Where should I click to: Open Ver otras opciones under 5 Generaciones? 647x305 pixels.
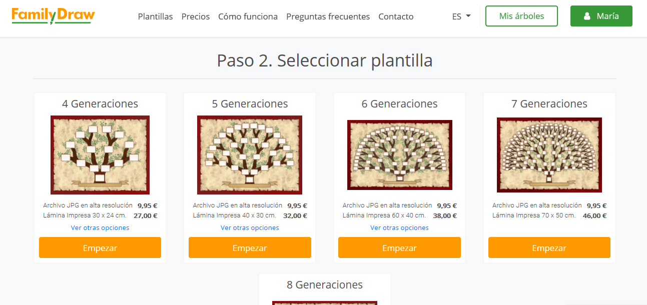[x=250, y=228]
